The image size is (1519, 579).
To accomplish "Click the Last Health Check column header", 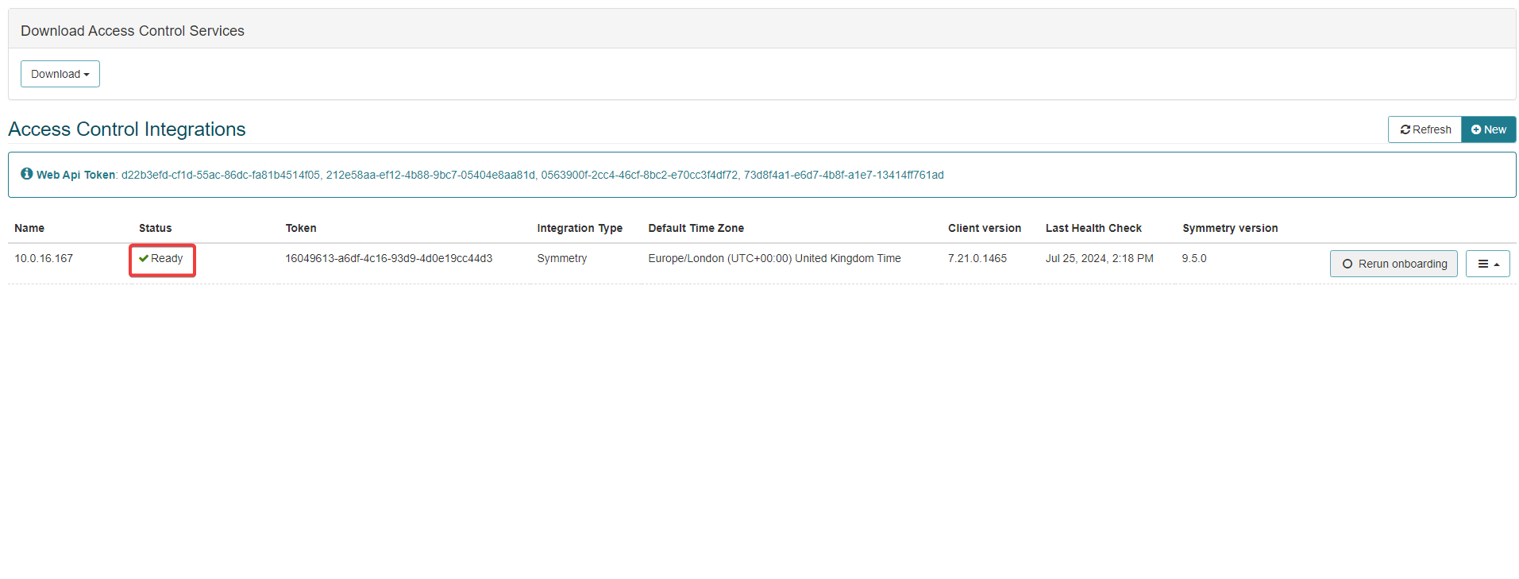I will (1093, 228).
